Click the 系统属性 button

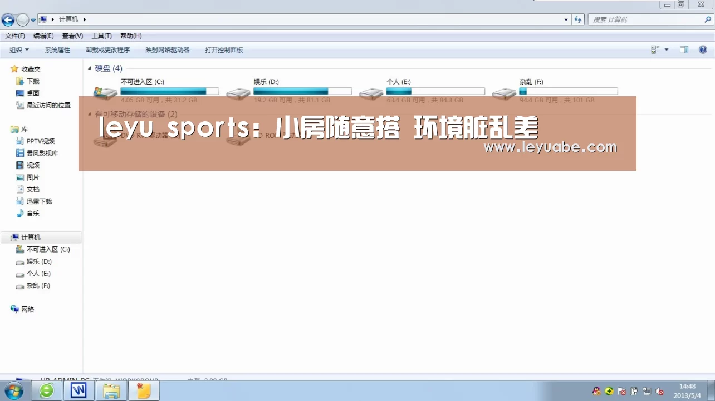click(x=57, y=50)
